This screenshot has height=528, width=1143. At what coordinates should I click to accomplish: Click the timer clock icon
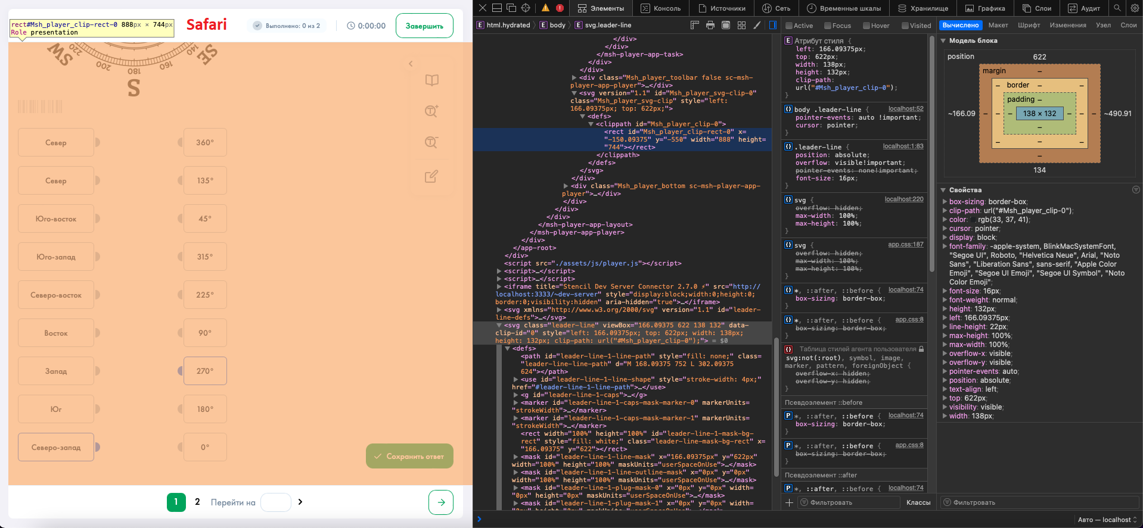click(x=351, y=26)
